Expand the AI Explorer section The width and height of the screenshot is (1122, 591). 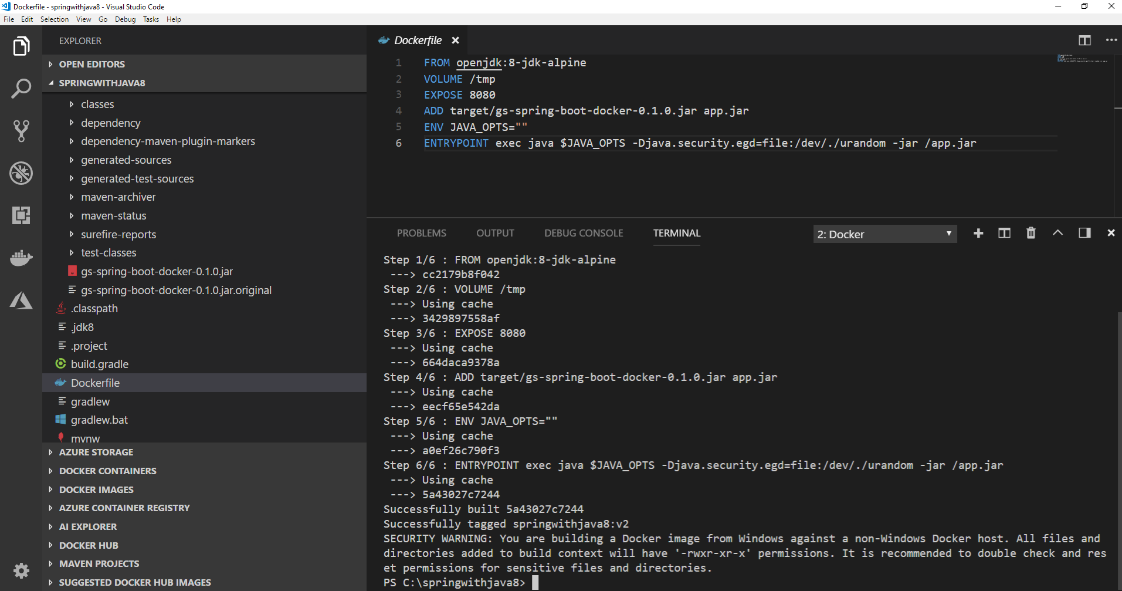point(204,526)
